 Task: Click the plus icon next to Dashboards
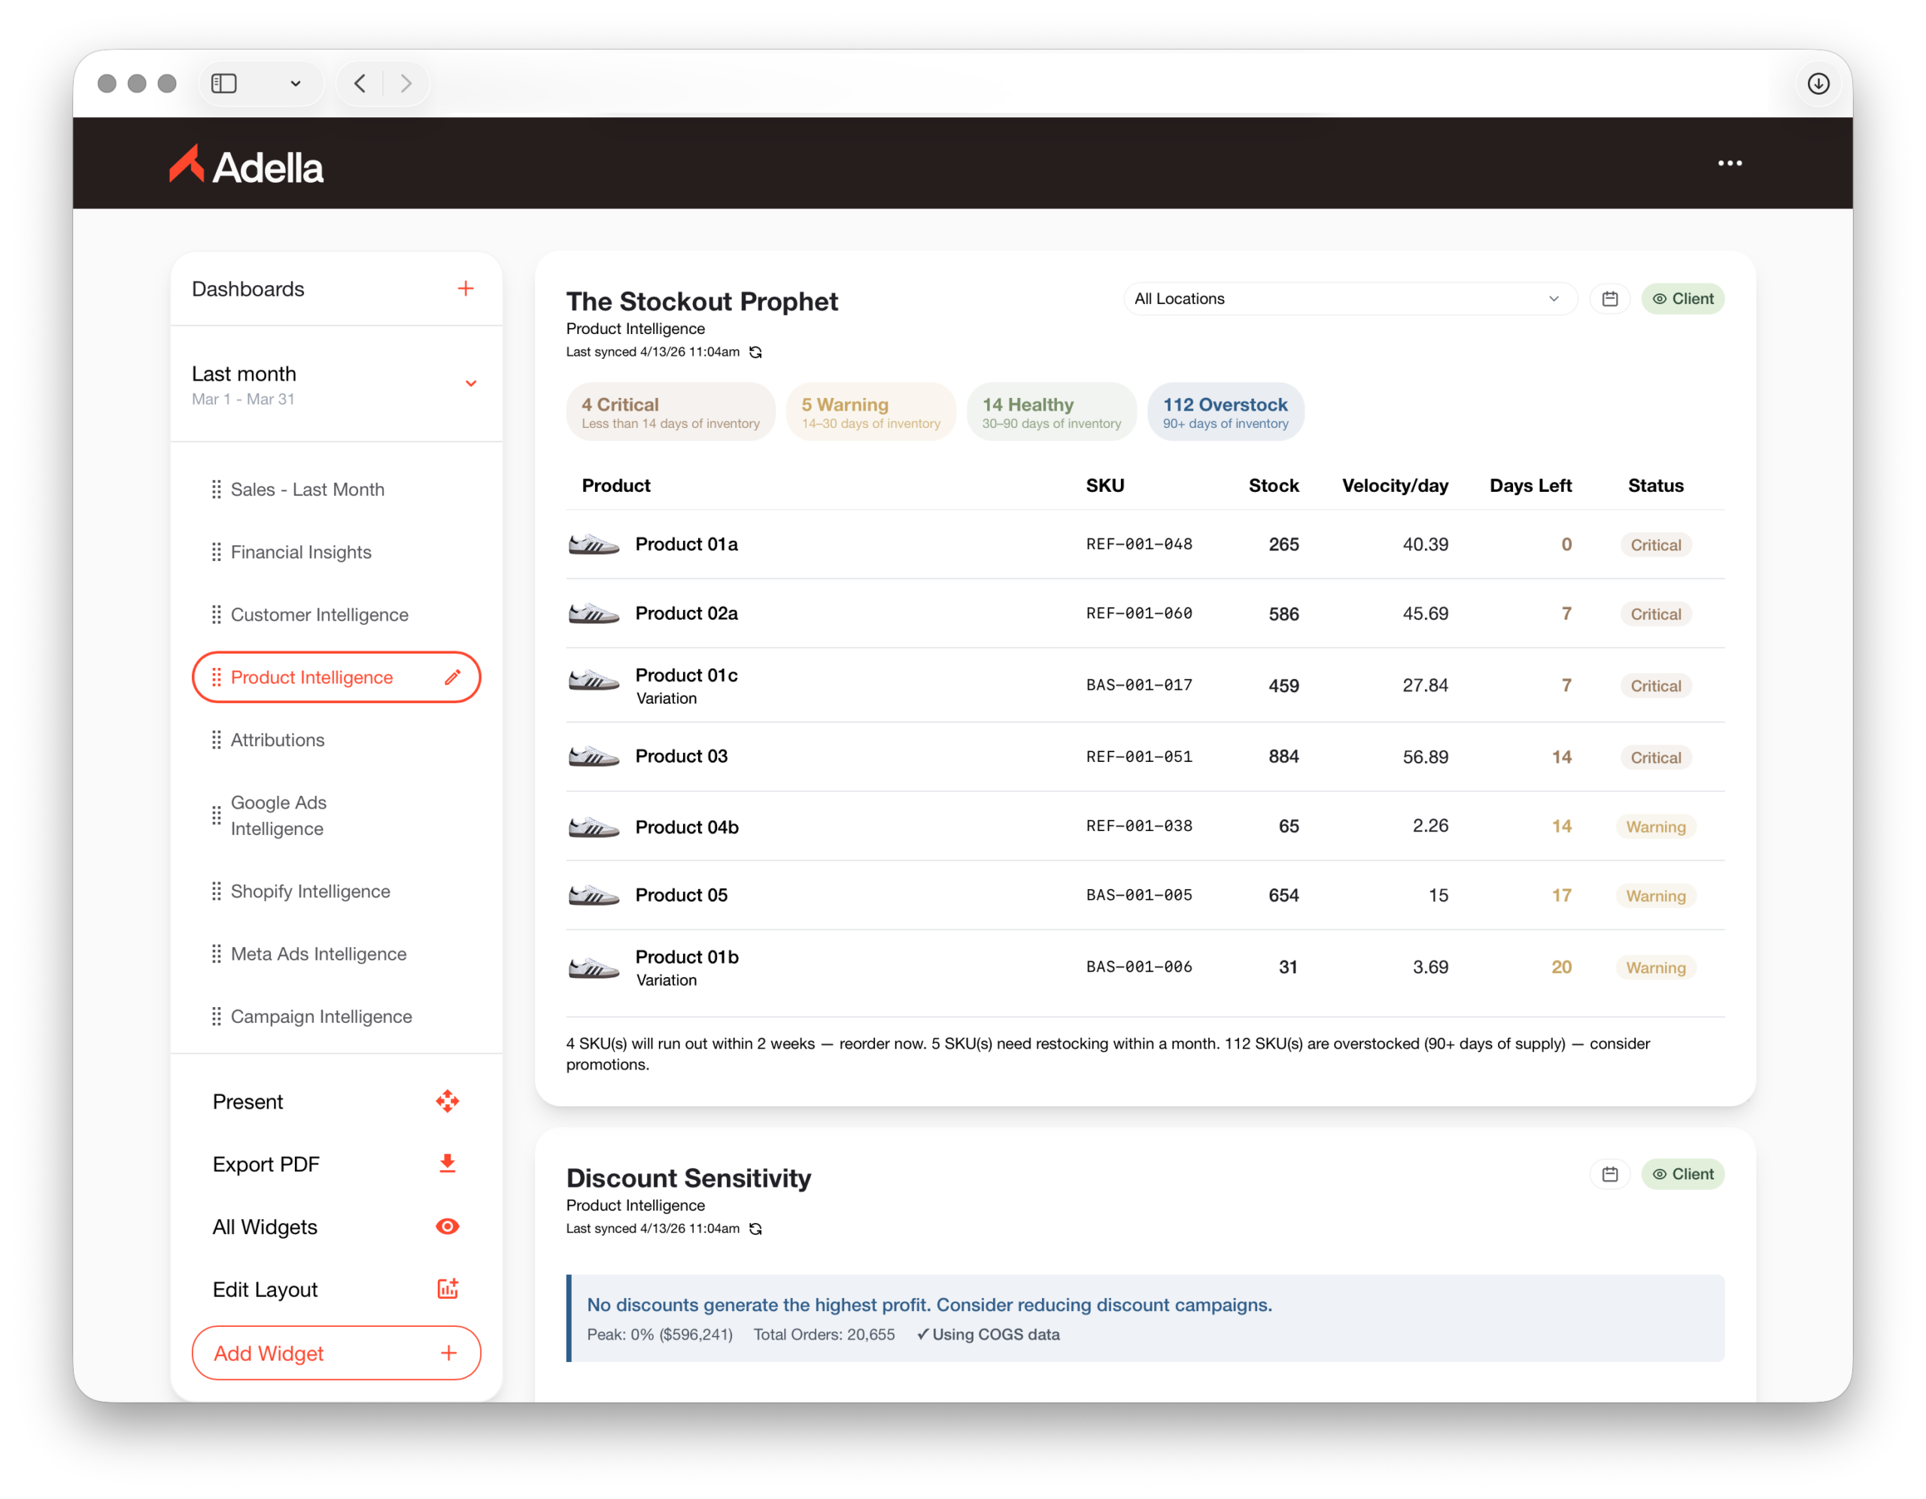point(466,288)
